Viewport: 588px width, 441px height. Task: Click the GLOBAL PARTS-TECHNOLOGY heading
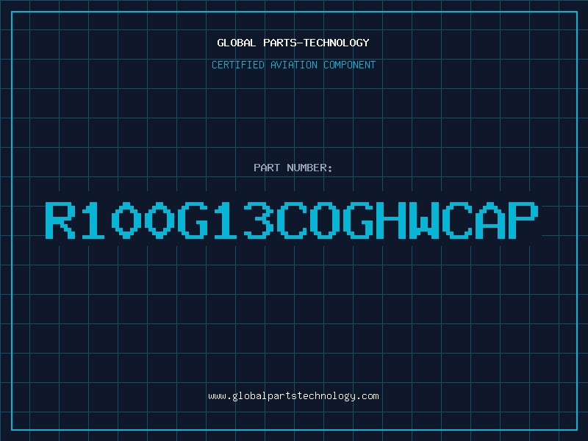pyautogui.click(x=293, y=43)
